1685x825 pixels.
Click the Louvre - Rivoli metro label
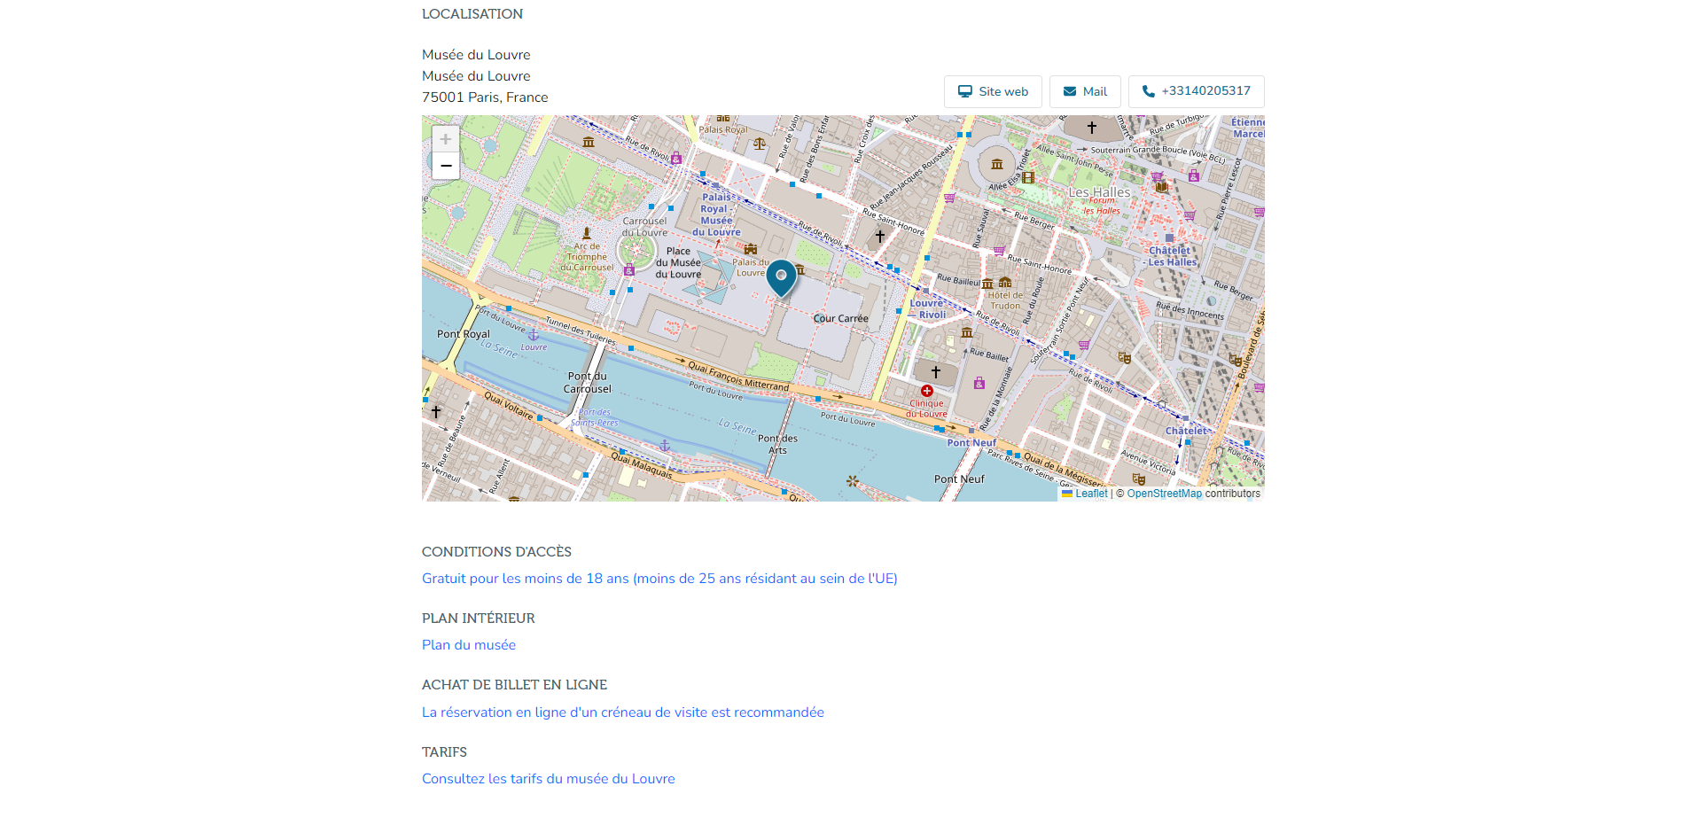(928, 309)
